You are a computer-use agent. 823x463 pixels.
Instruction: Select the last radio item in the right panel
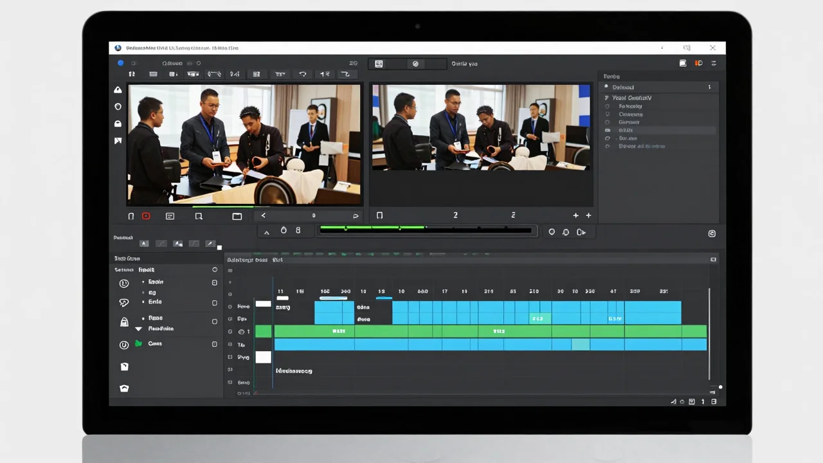pos(608,147)
